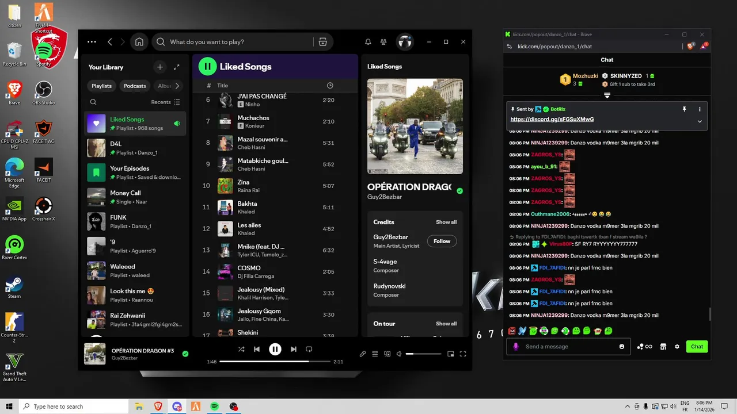The width and height of the screenshot is (737, 414).
Task: Open Friend Activity icon in Spotify
Action: pyautogui.click(x=383, y=42)
